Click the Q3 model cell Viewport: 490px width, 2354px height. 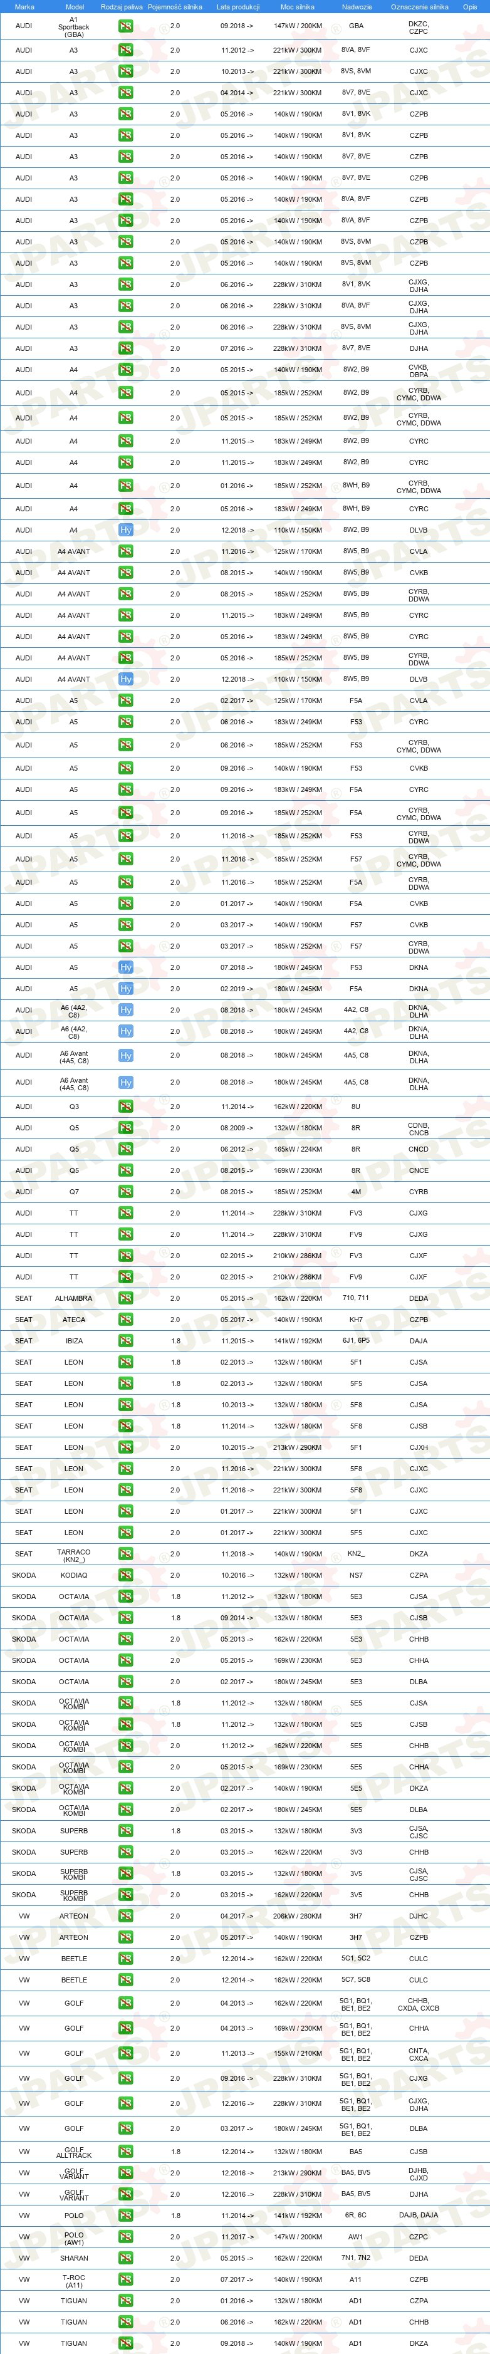tap(74, 1107)
